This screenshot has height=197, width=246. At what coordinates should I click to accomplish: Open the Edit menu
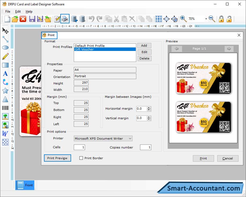tap(18, 12)
